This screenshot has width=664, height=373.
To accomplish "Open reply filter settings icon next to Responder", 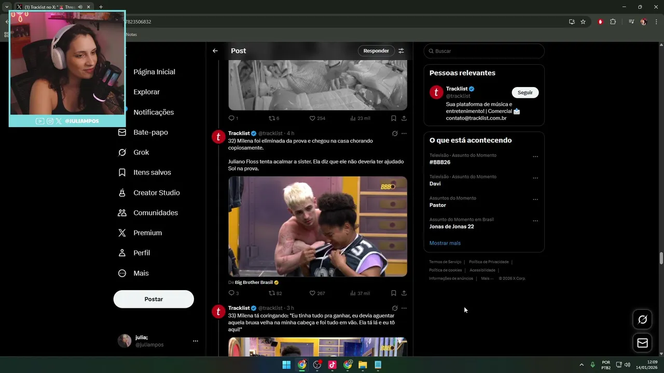I will pyautogui.click(x=401, y=51).
